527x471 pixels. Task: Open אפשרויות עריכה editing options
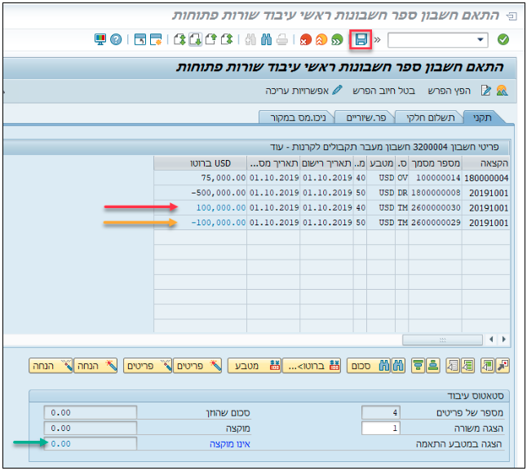(x=303, y=91)
